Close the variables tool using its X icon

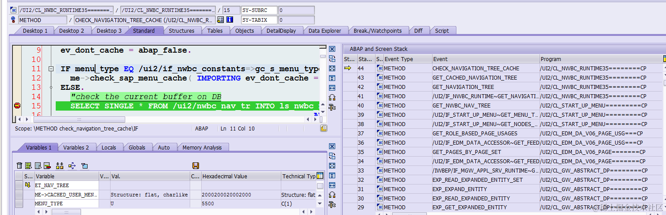[332, 146]
